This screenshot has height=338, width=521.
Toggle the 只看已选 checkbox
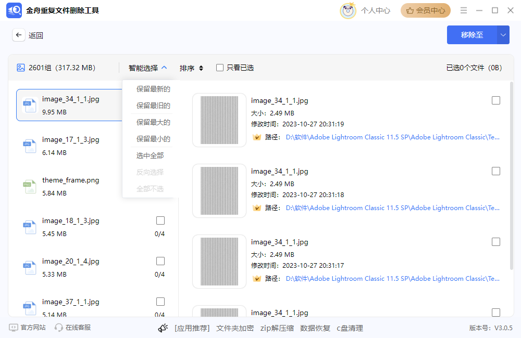click(220, 68)
